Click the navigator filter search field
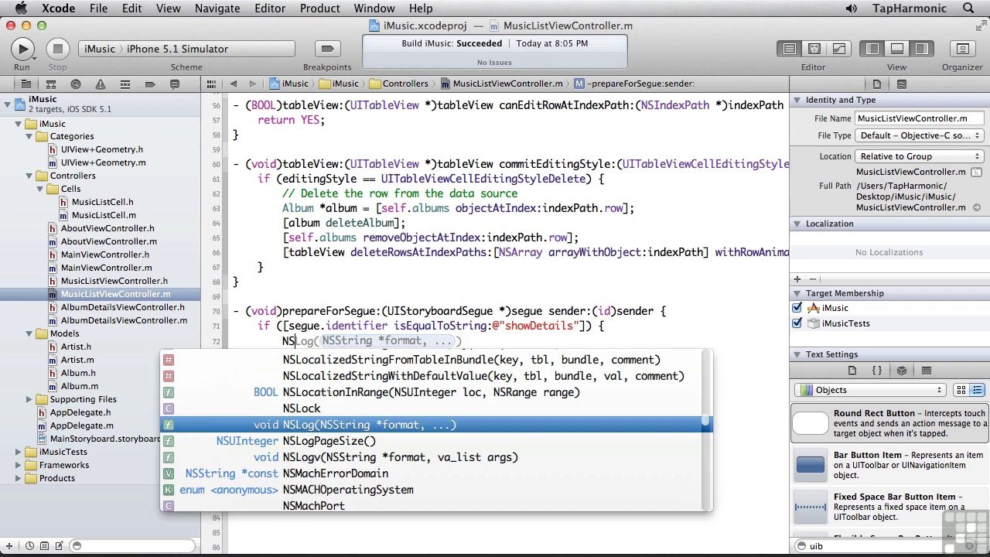 tap(133, 546)
